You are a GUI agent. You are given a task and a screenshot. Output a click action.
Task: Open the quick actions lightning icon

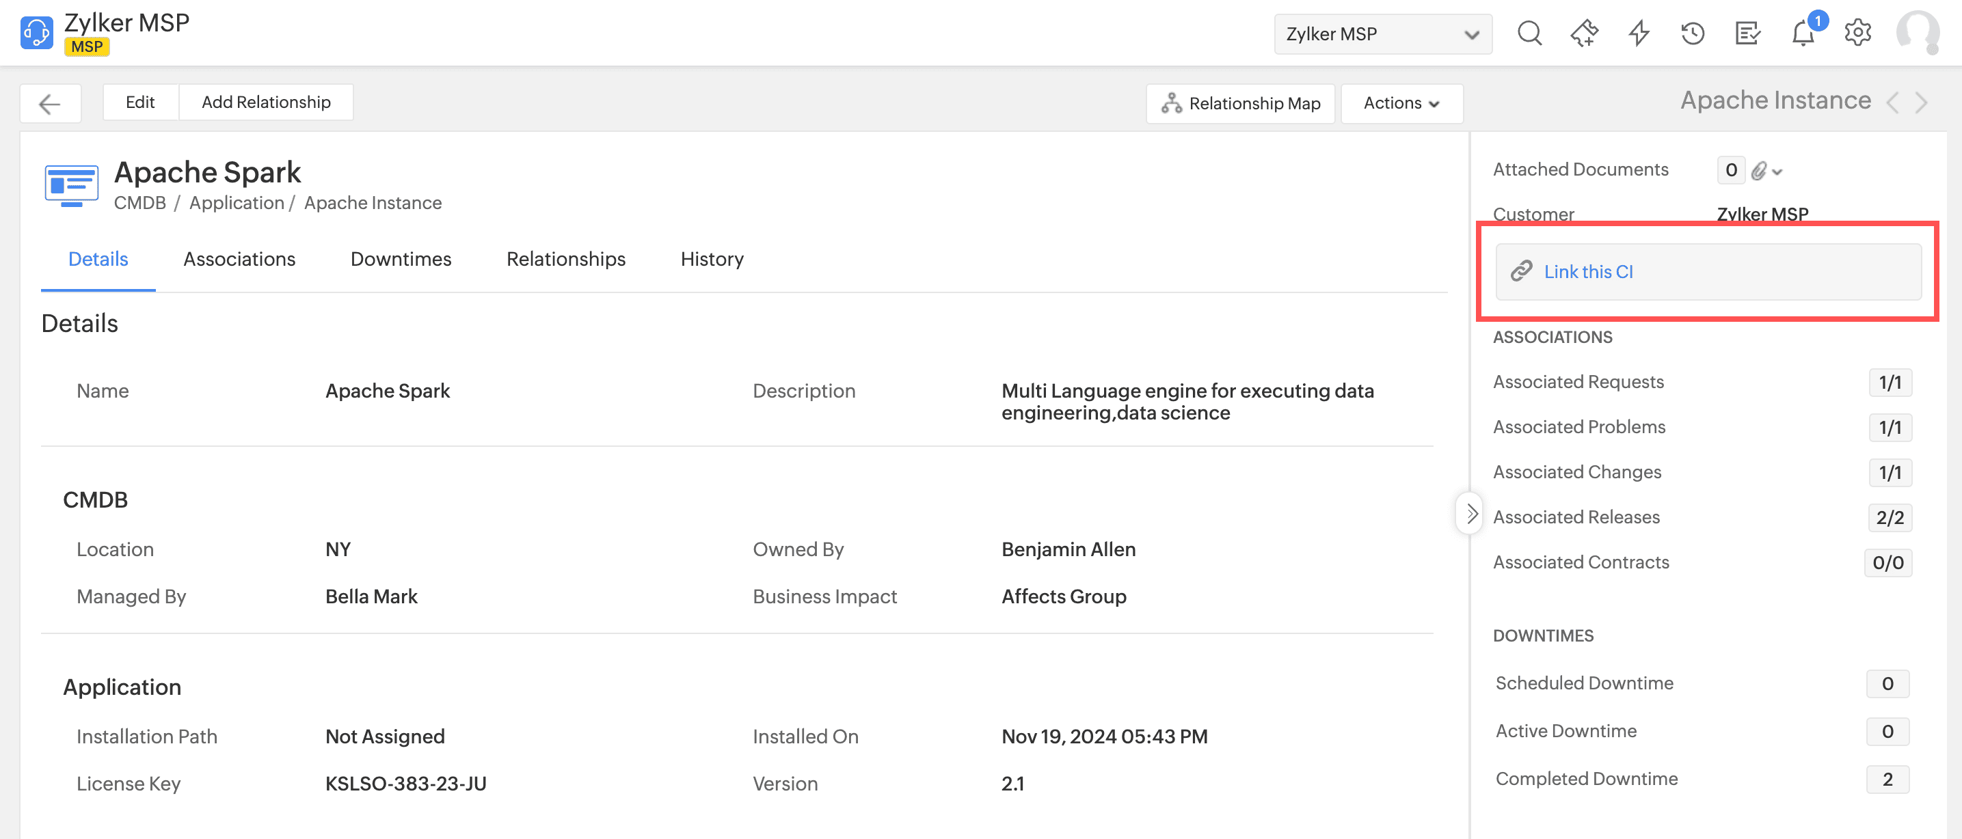pyautogui.click(x=1638, y=33)
